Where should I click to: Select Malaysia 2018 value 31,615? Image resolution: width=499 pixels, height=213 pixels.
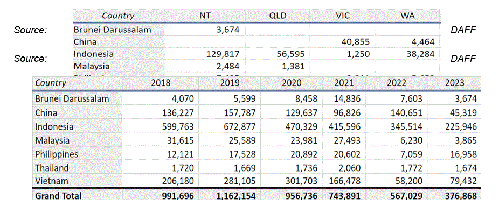(180, 140)
